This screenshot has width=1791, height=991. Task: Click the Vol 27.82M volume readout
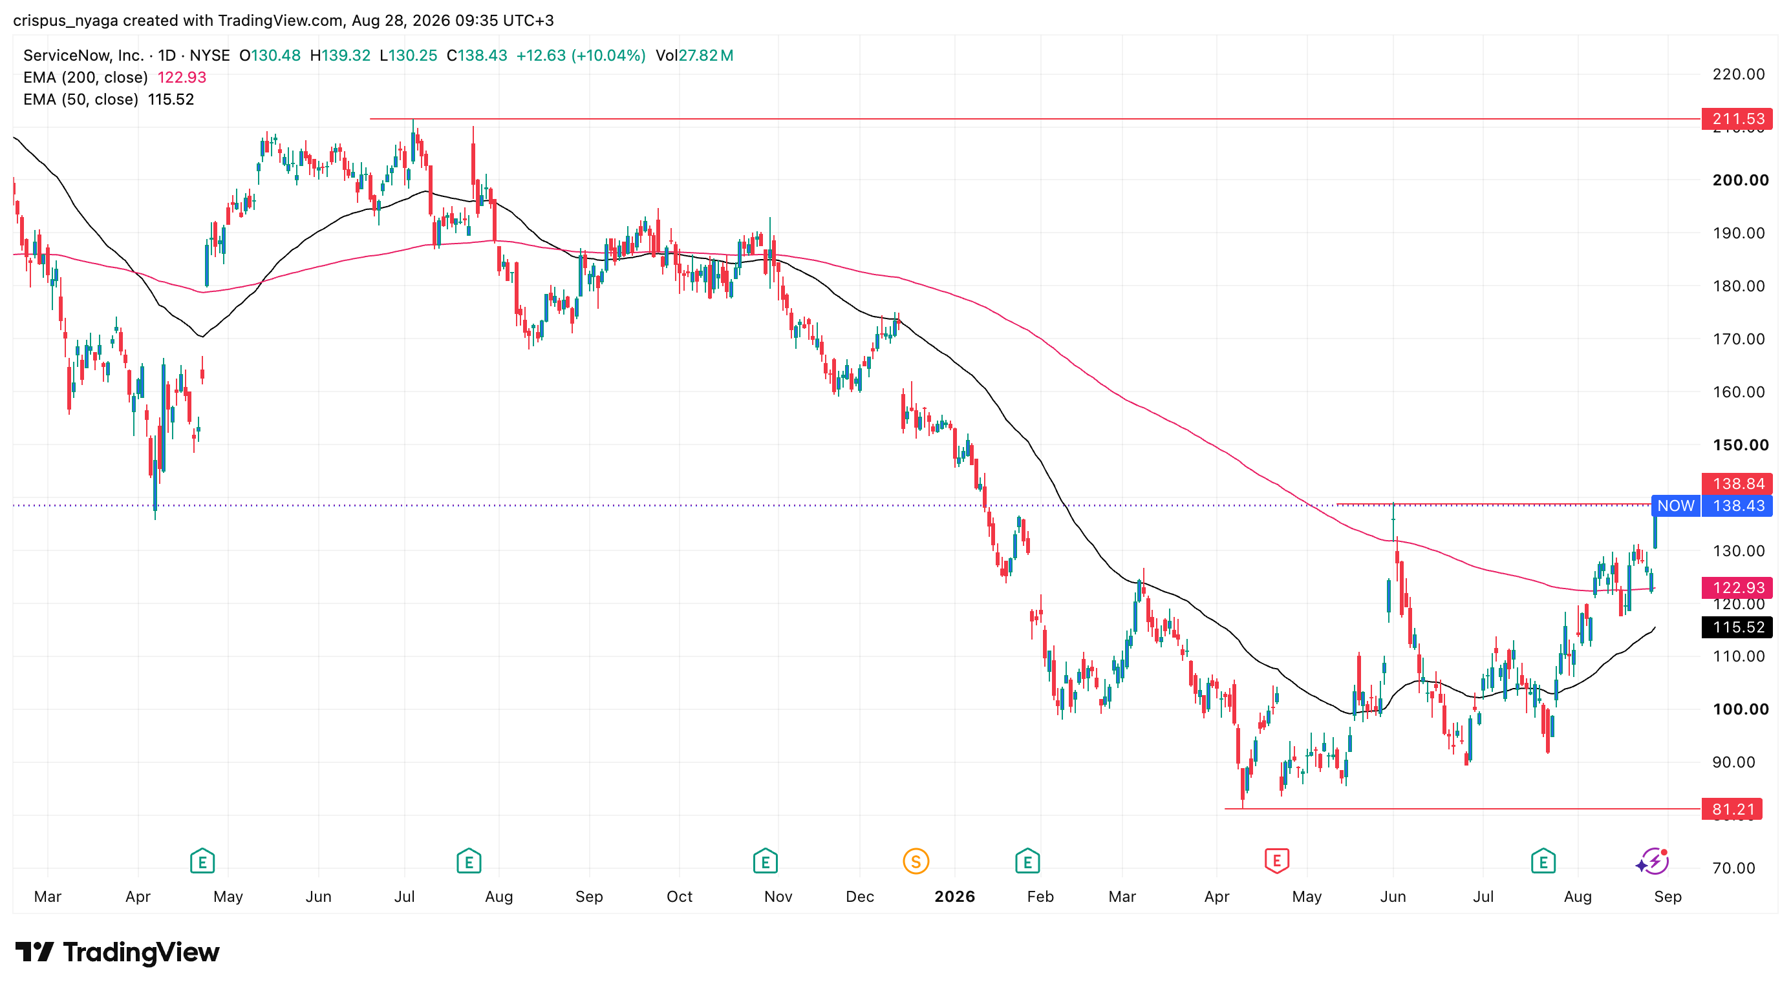point(694,56)
